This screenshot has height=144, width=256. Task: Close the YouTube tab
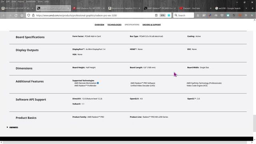pyautogui.click(x=211, y=8)
